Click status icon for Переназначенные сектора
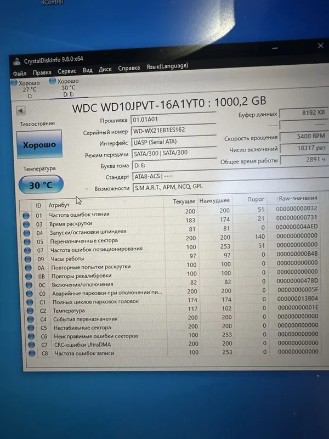The width and height of the screenshot is (329, 439). [x=27, y=241]
